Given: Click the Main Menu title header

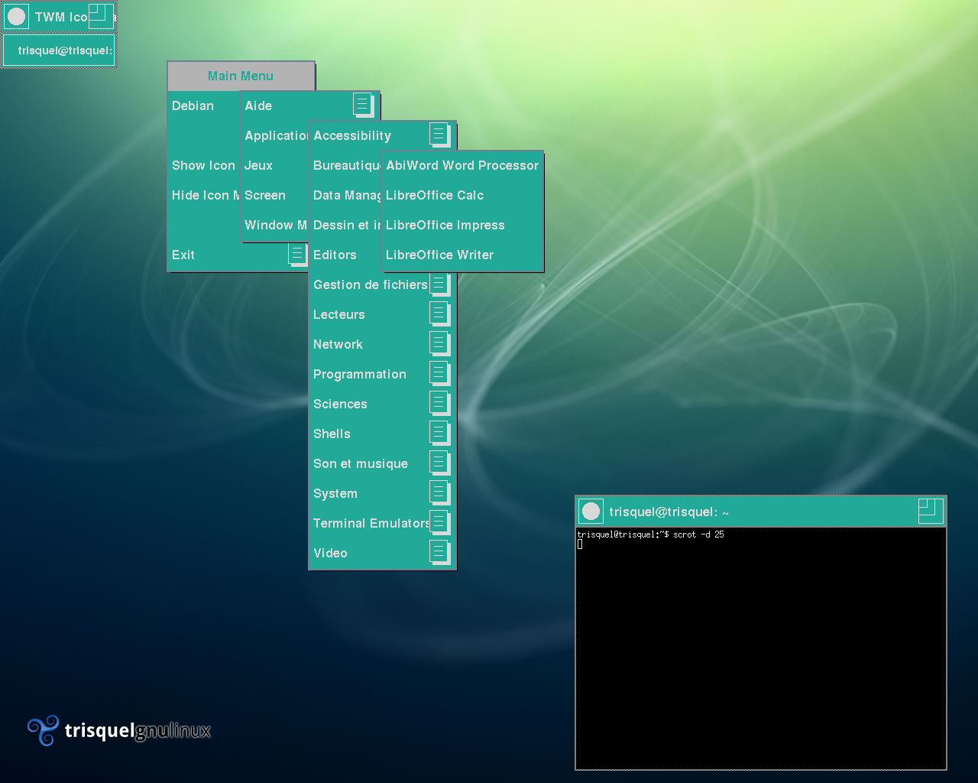Looking at the screenshot, I should pos(241,76).
